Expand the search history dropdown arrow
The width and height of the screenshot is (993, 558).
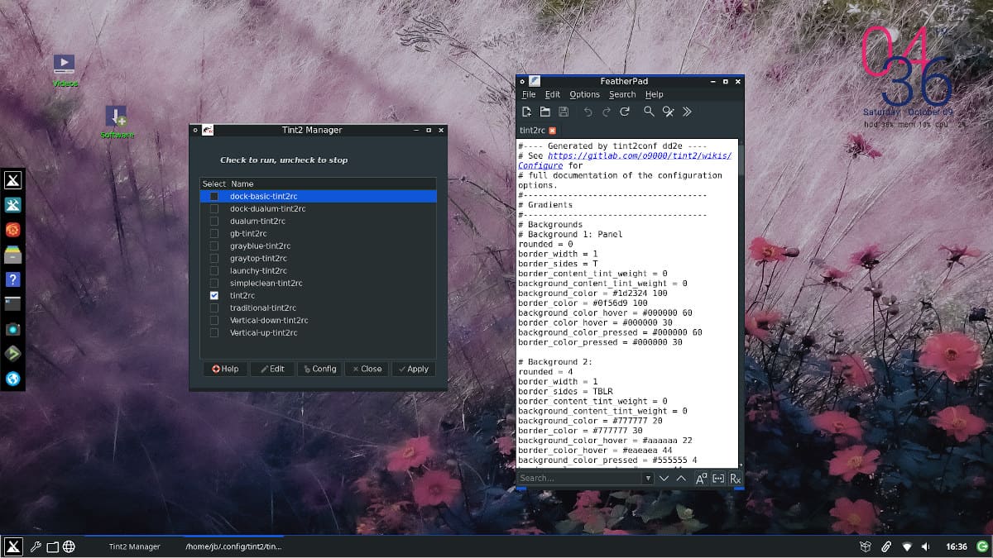(x=648, y=479)
